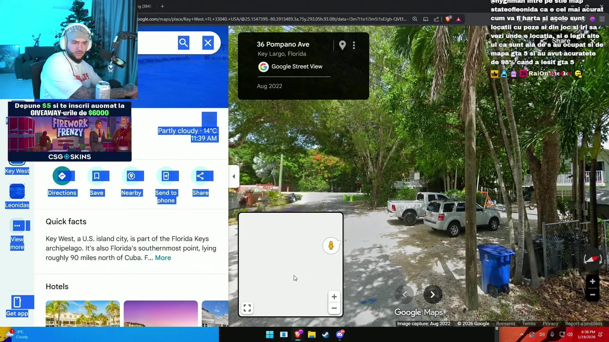Select the Pegman icon on the minimap
Viewport: 609px width, 342px height.
tap(331, 246)
